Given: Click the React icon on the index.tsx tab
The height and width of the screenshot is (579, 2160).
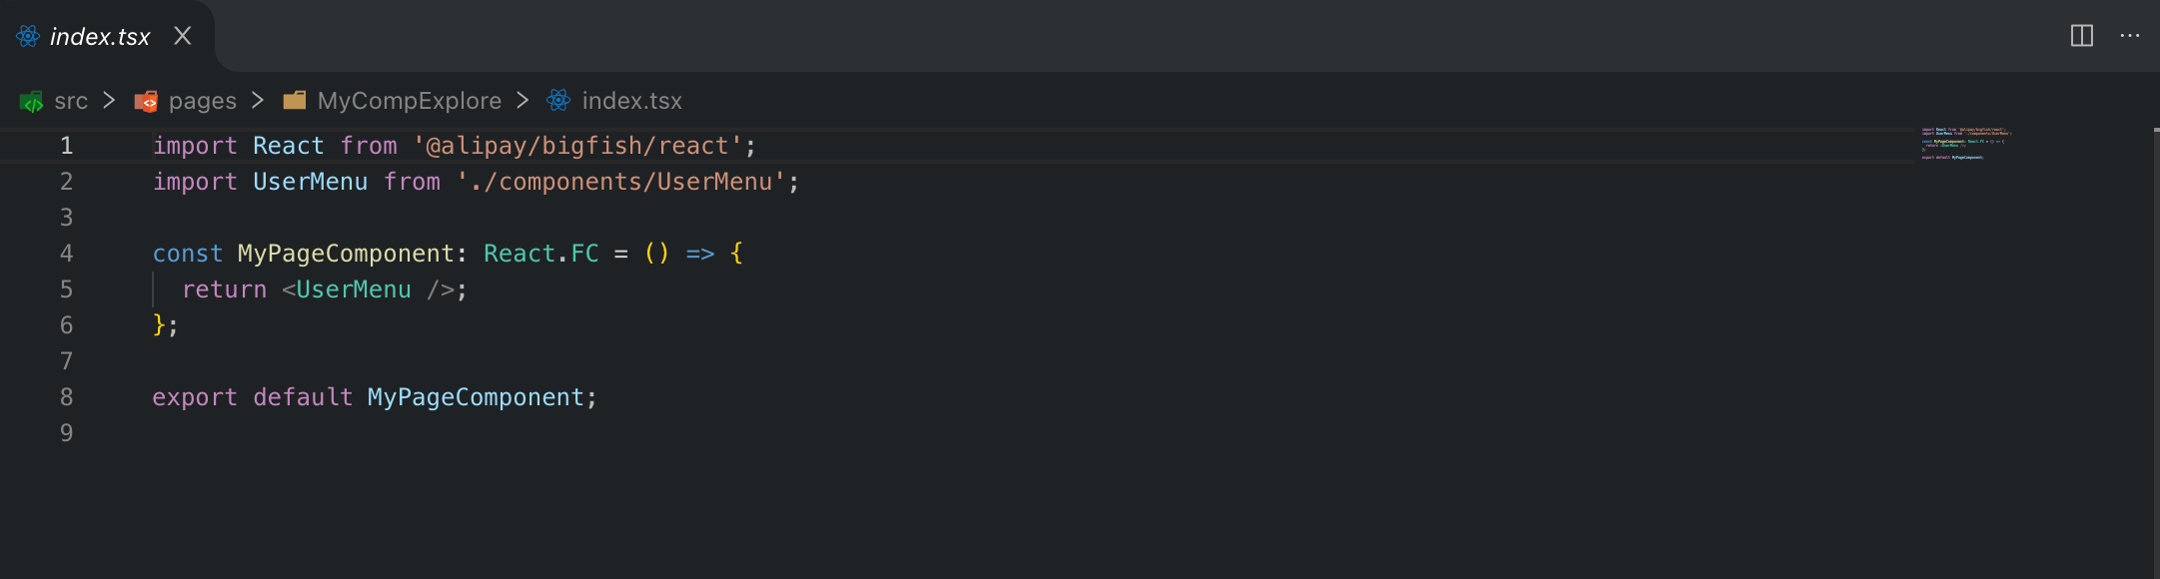Looking at the screenshot, I should click(x=28, y=37).
